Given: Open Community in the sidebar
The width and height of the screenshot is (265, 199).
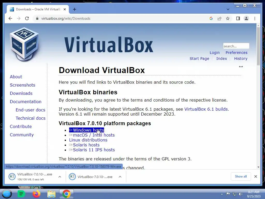Looking at the screenshot, I should 22,135.
